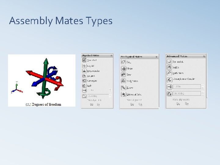This screenshot has height=165, width=220.
Task: Select the Screw mate icon
Action: (x=123, y=88)
